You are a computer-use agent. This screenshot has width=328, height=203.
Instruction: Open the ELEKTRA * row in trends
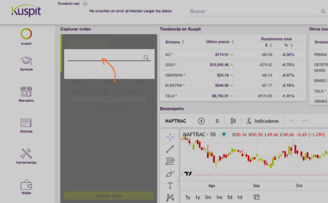click(233, 85)
